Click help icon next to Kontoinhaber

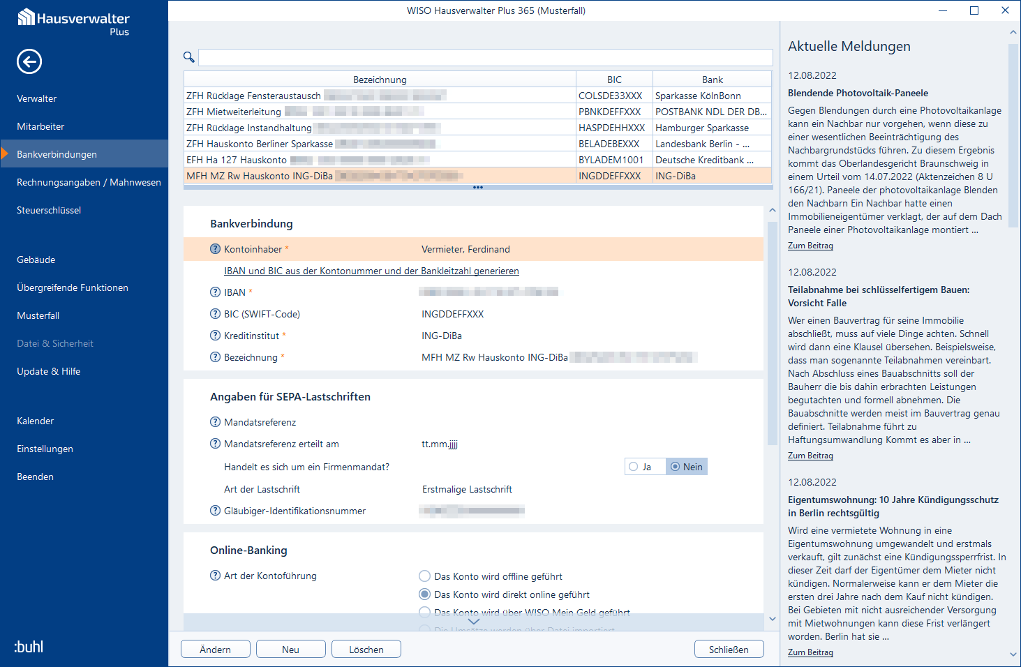pos(215,249)
